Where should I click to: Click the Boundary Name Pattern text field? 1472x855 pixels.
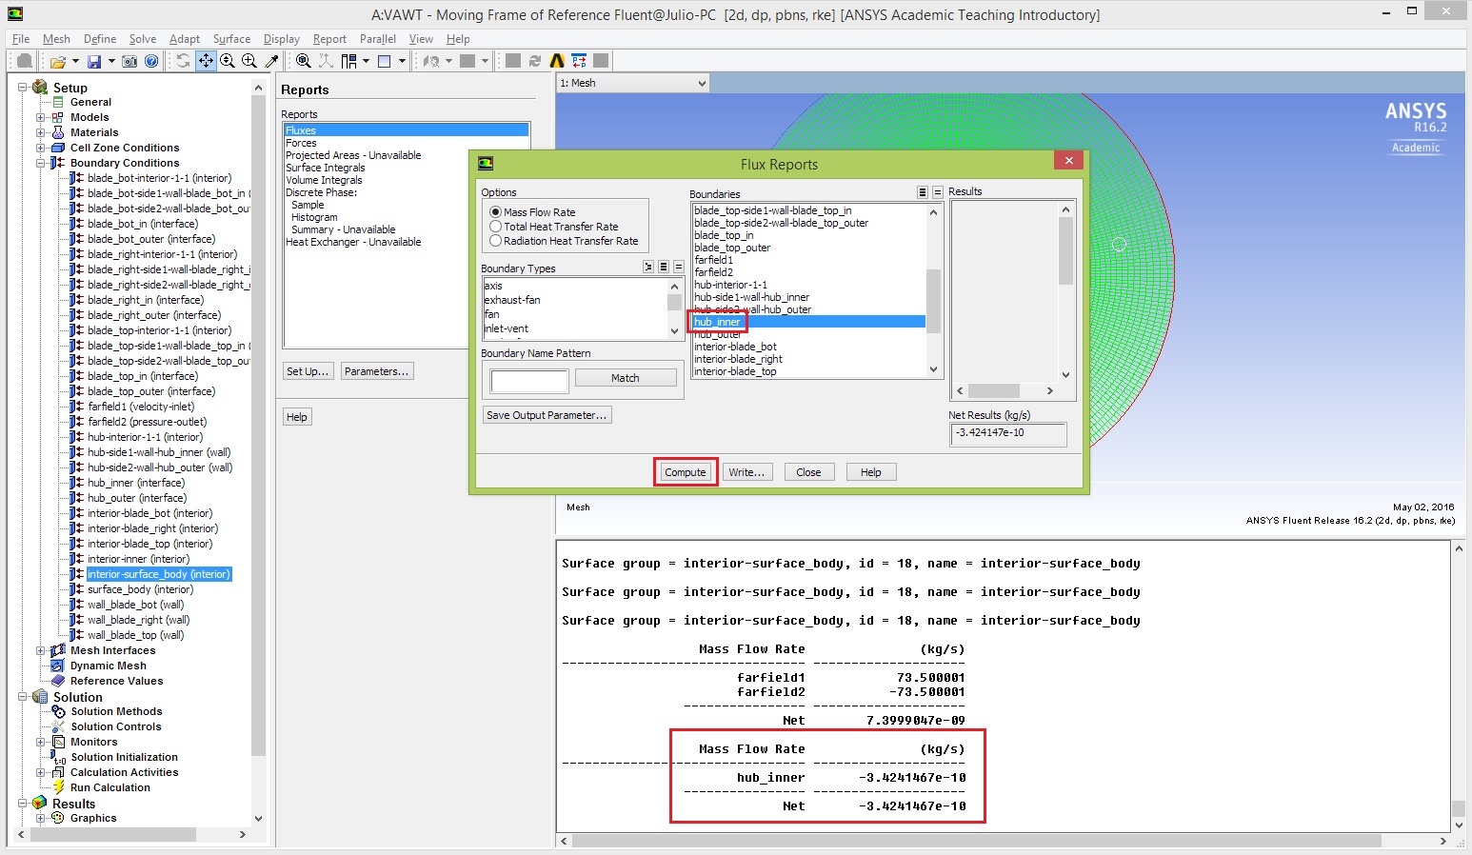(529, 381)
